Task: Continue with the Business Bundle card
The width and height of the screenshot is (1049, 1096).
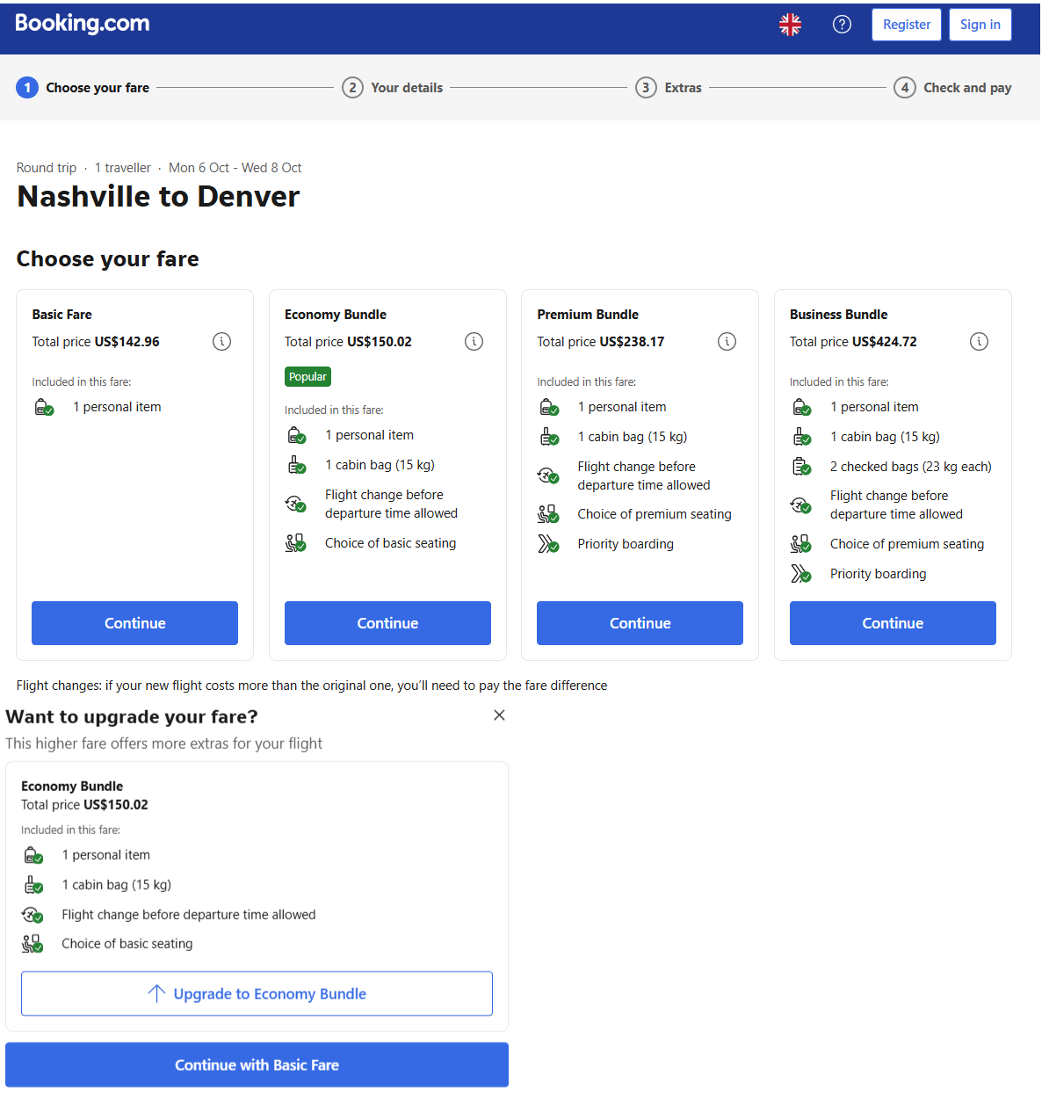Action: 893,623
